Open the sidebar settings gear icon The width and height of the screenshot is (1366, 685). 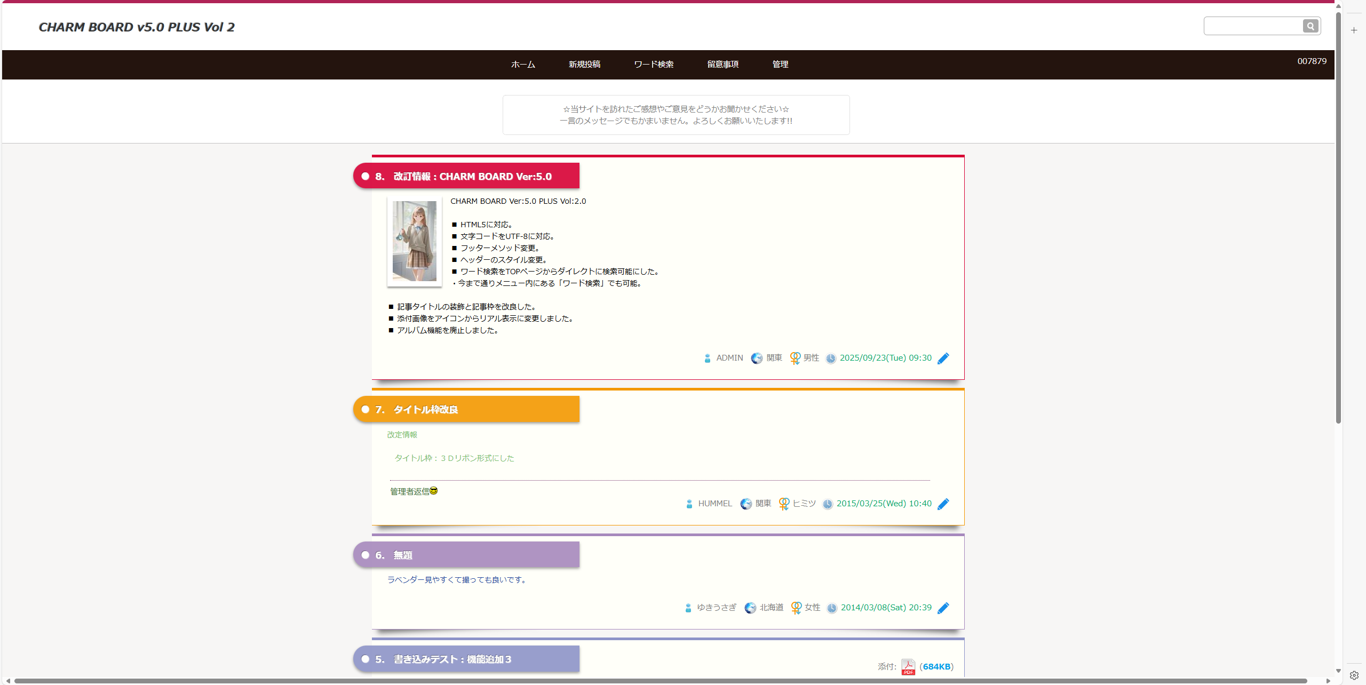point(1354,675)
